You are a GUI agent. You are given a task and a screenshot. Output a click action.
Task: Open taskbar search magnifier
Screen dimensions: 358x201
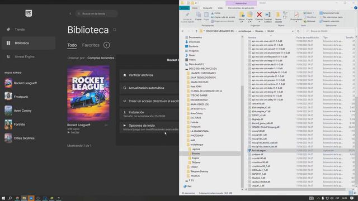(10, 198)
